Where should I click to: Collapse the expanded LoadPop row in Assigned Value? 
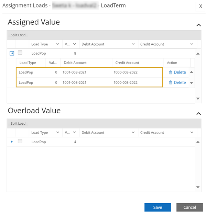click(x=12, y=53)
